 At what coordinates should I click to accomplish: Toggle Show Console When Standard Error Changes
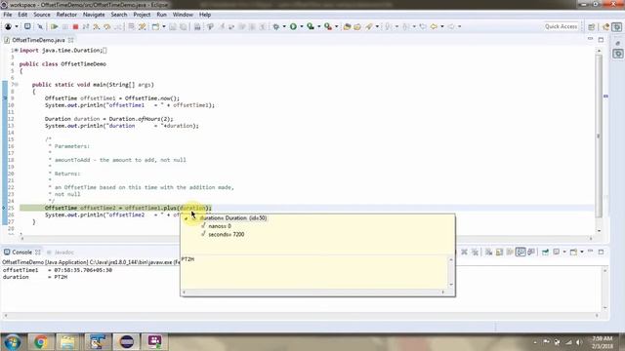531,252
